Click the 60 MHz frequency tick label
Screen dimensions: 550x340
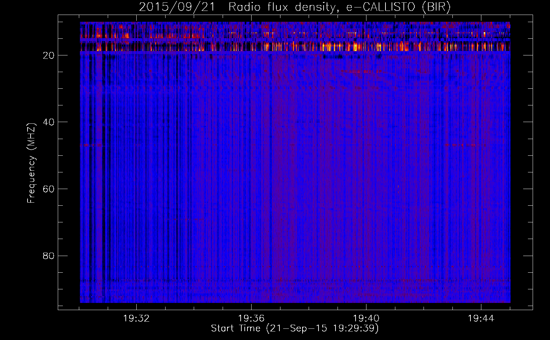(x=49, y=189)
